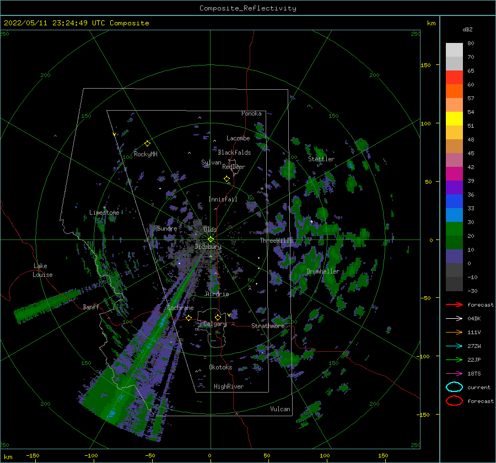Click the yellow diamond marker above Calgary
The image size is (496, 463).
[218, 317]
